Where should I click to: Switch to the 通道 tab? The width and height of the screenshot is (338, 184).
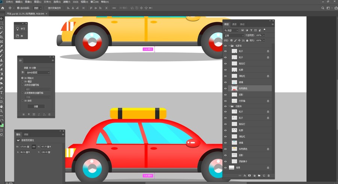(234, 24)
